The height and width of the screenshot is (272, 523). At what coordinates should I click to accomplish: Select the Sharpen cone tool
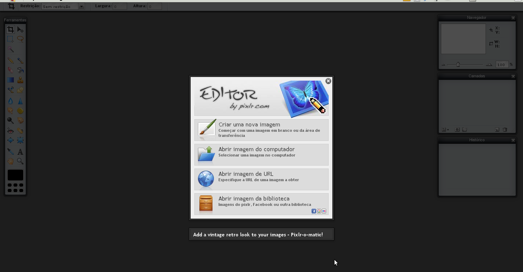tap(20, 101)
